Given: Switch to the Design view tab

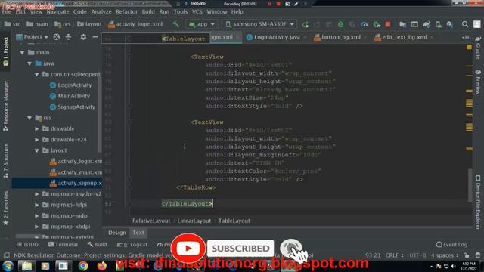Looking at the screenshot, I should pos(117,233).
